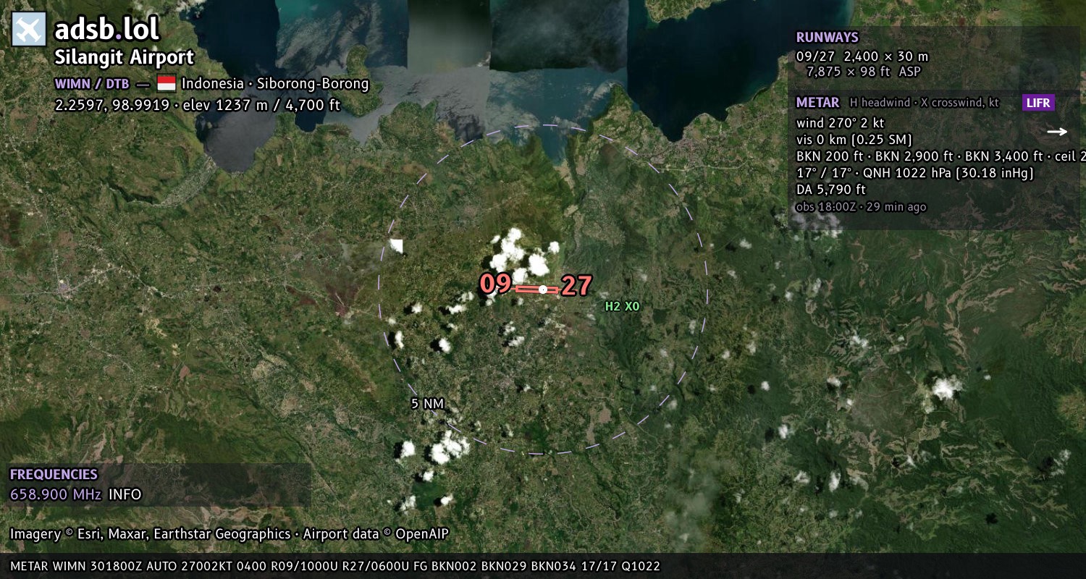Click the headwind crosswind legend text
The width and height of the screenshot is (1086, 579).
(x=925, y=103)
